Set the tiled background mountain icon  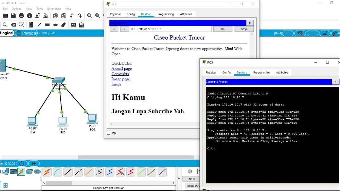tap(325, 33)
